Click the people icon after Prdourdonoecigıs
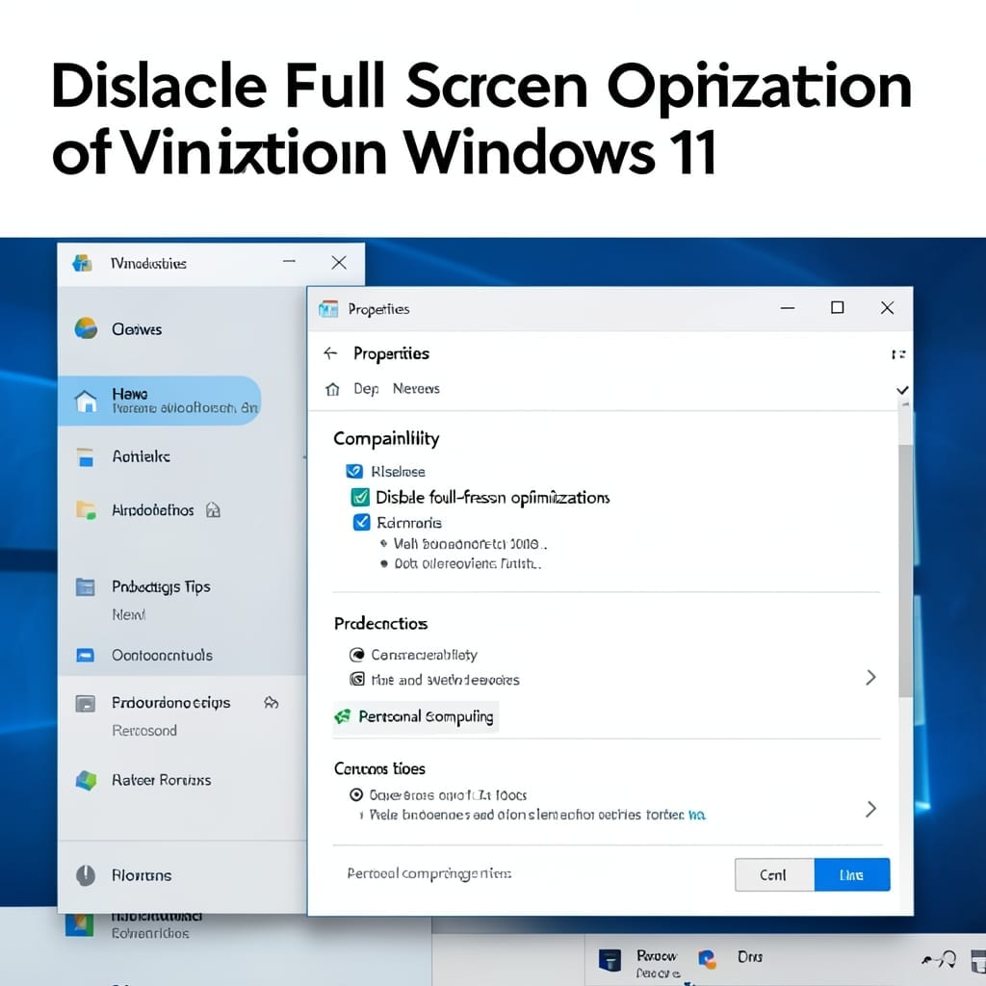The image size is (986, 986). (x=271, y=702)
